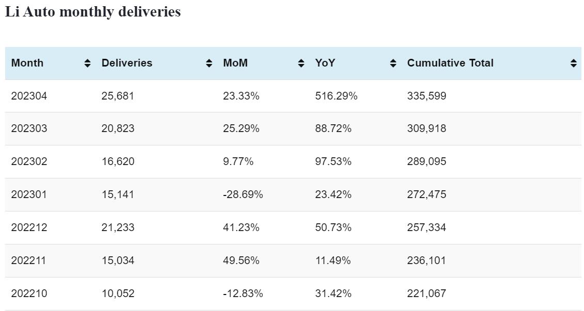This screenshot has width=584, height=311.
Task: Sort table by Month header label
Action: point(27,63)
